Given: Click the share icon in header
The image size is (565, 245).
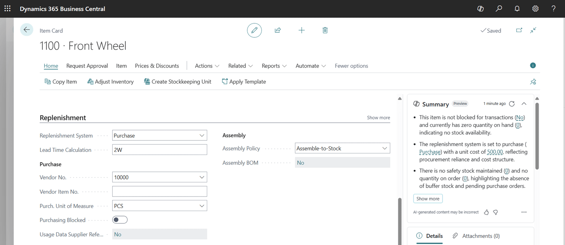Looking at the screenshot, I should point(278,30).
